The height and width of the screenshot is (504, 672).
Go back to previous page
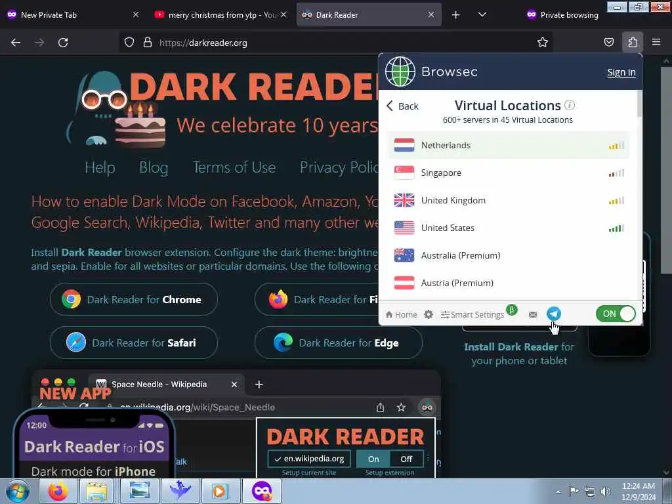[16, 43]
